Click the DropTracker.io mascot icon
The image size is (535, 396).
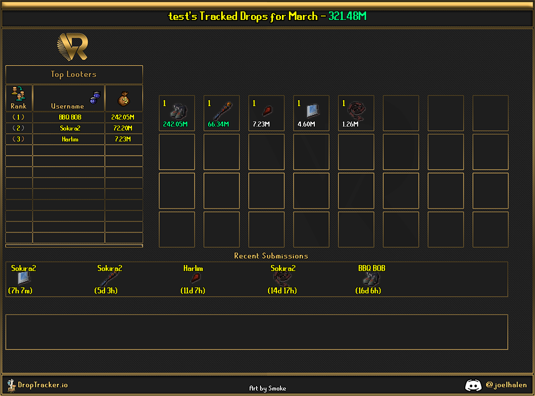point(11,385)
